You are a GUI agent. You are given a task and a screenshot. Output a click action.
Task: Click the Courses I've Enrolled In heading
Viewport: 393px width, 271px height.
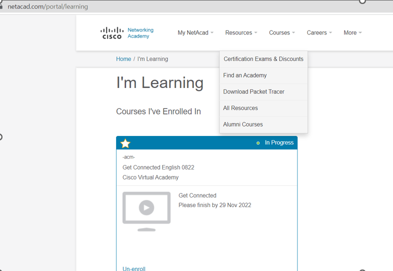click(158, 111)
